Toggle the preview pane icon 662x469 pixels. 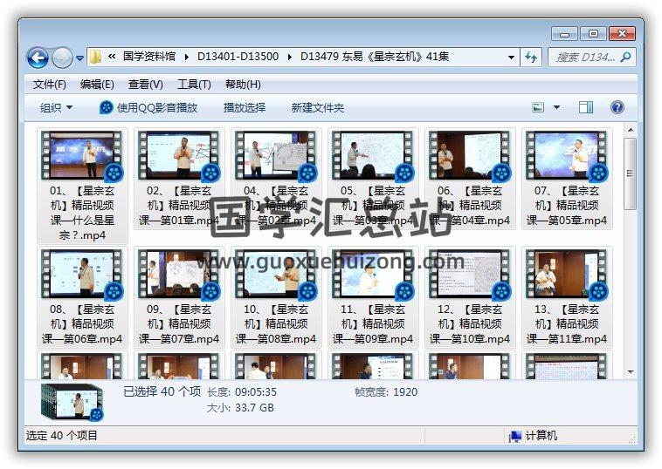point(586,107)
